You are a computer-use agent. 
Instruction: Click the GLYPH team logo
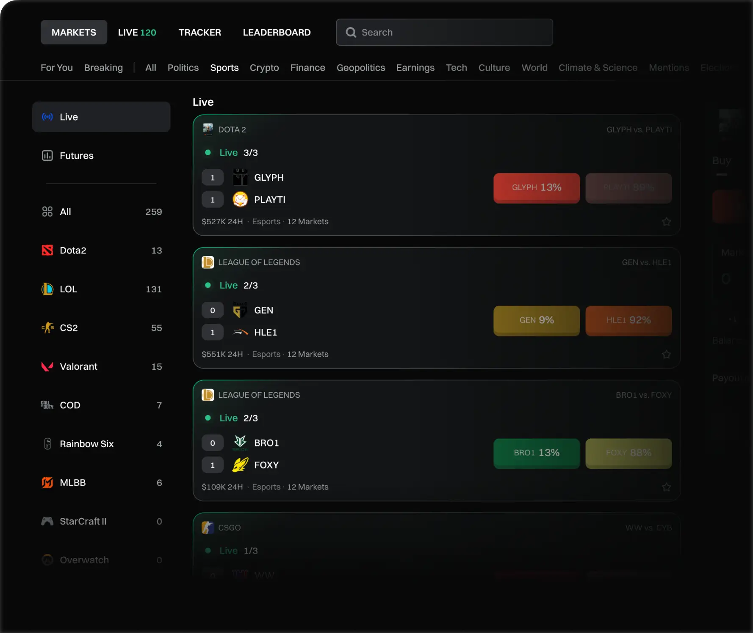(x=240, y=177)
